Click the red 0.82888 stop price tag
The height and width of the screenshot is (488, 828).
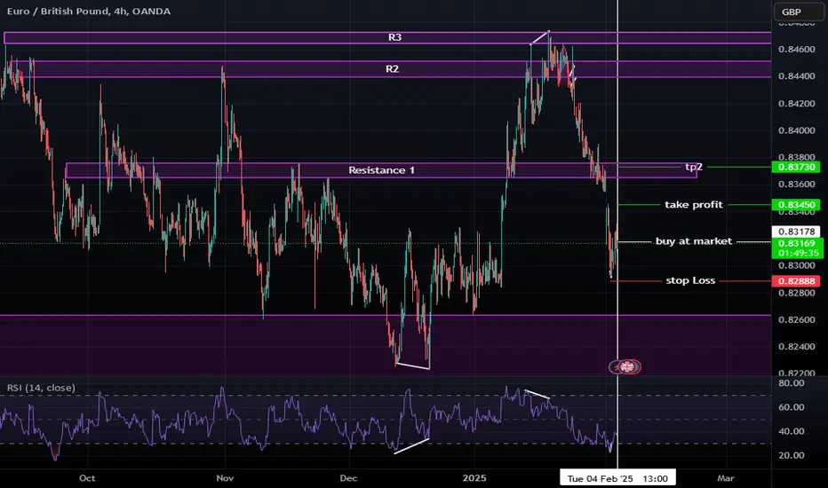coord(796,281)
